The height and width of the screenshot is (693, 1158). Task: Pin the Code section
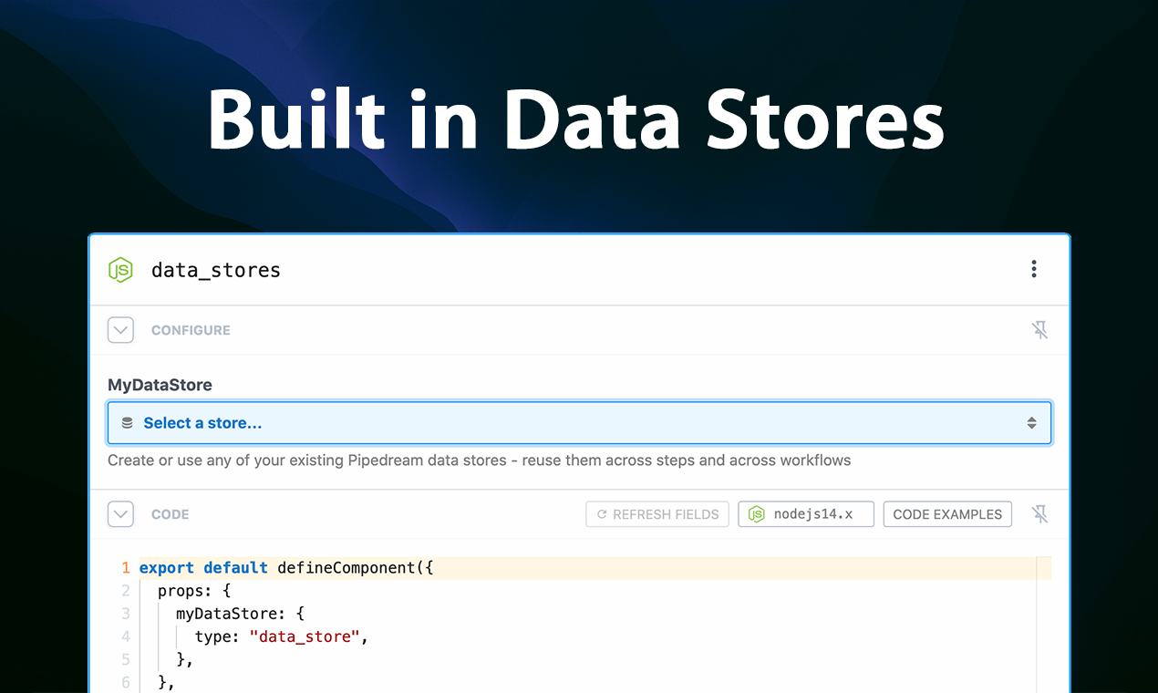click(1039, 514)
